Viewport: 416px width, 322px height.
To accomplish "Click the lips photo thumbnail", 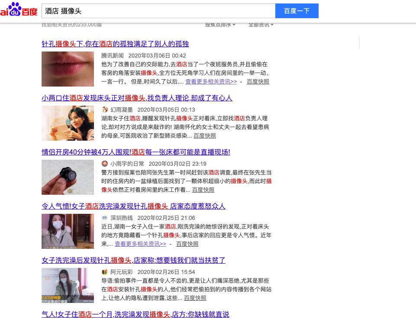I will (68, 69).
